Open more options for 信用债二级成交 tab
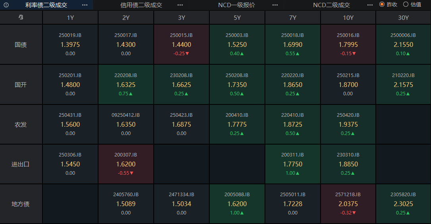 180,5
